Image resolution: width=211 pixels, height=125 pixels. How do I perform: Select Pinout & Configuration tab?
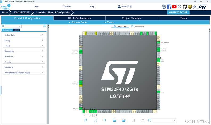(x=27, y=18)
